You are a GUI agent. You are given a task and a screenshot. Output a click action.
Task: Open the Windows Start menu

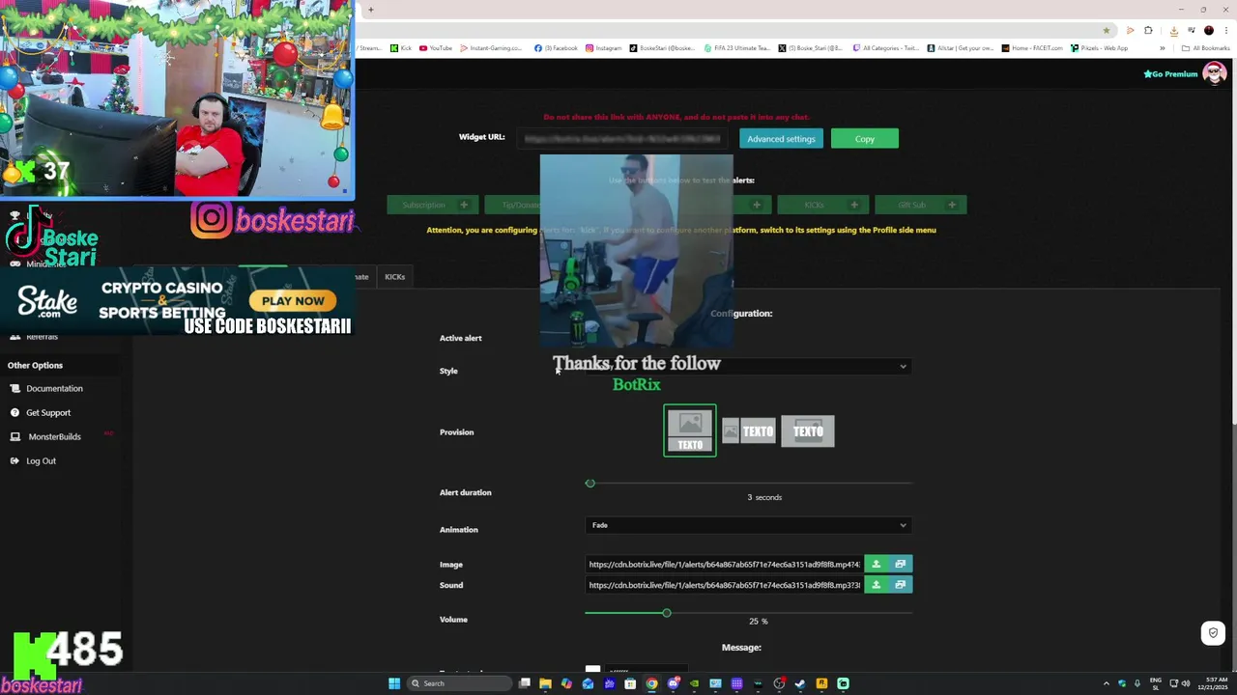tap(394, 683)
